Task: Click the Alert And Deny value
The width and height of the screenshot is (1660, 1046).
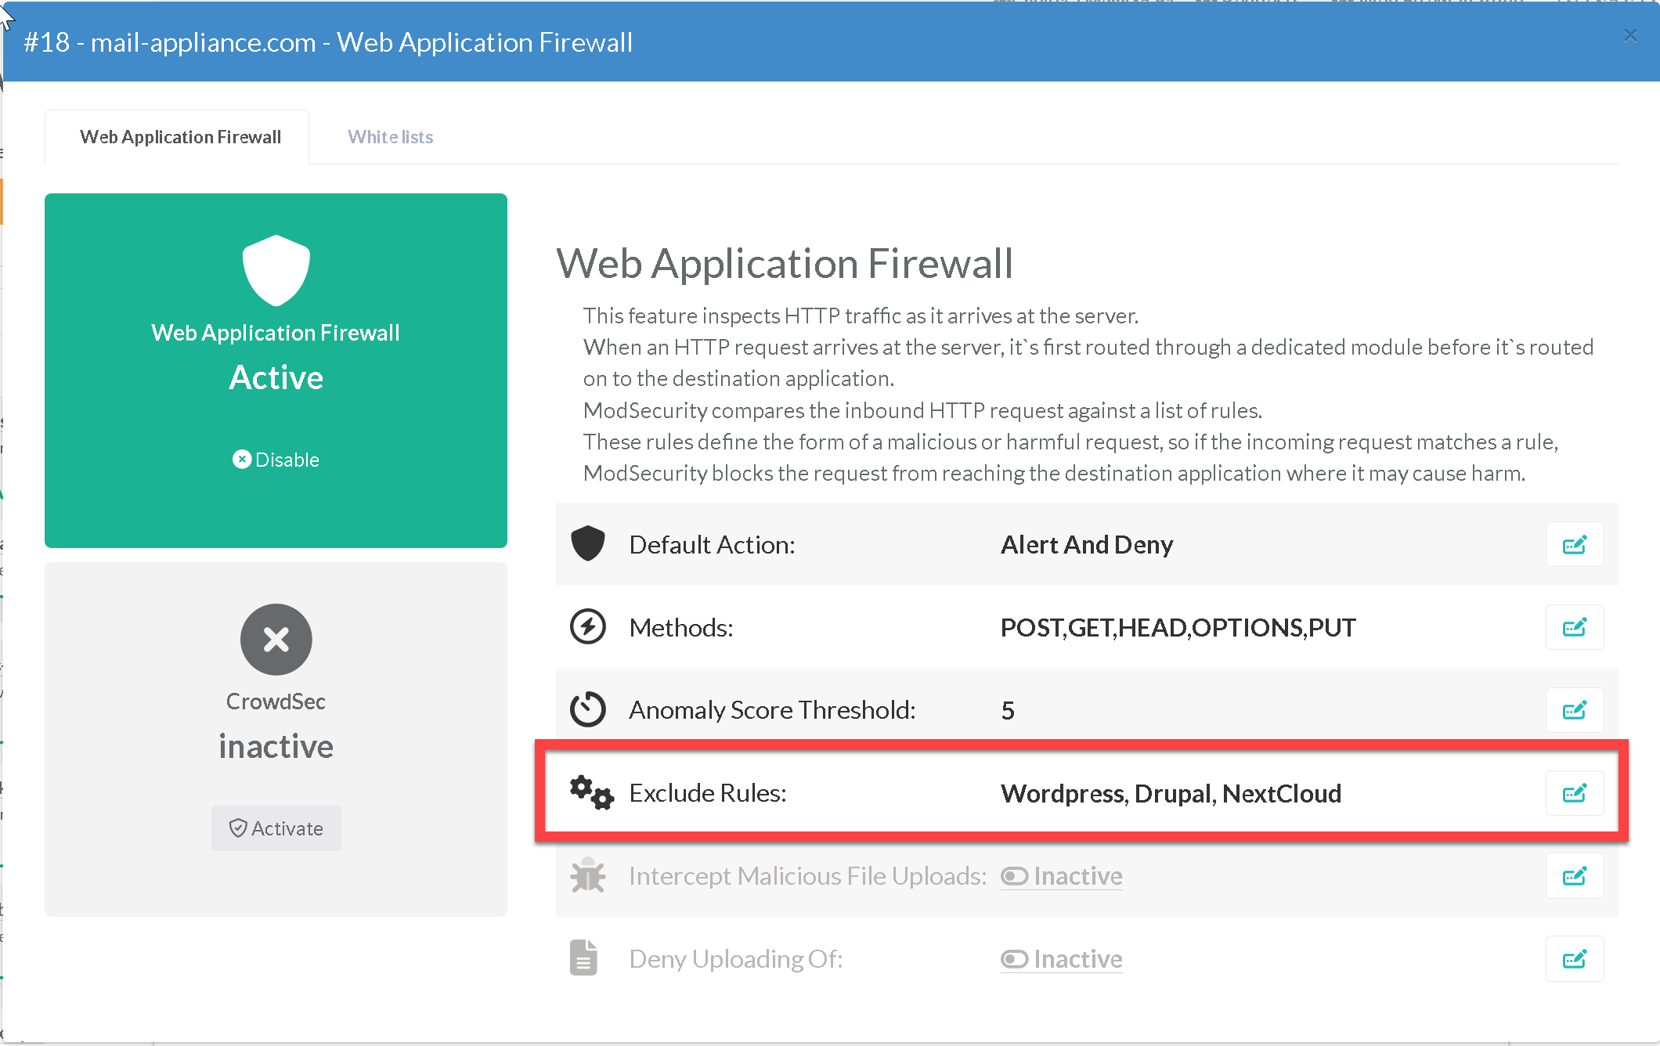Action: [1087, 545]
